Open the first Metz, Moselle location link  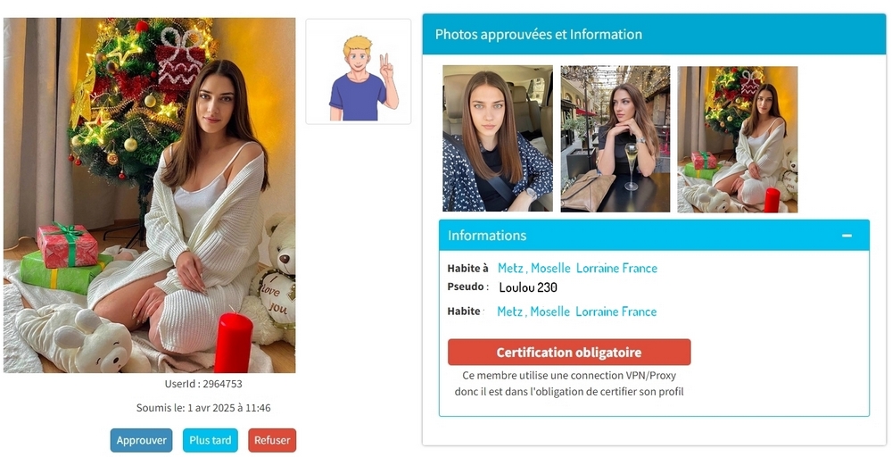click(x=577, y=268)
